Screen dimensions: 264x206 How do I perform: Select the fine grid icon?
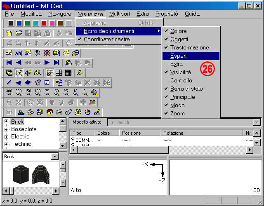[68, 73]
